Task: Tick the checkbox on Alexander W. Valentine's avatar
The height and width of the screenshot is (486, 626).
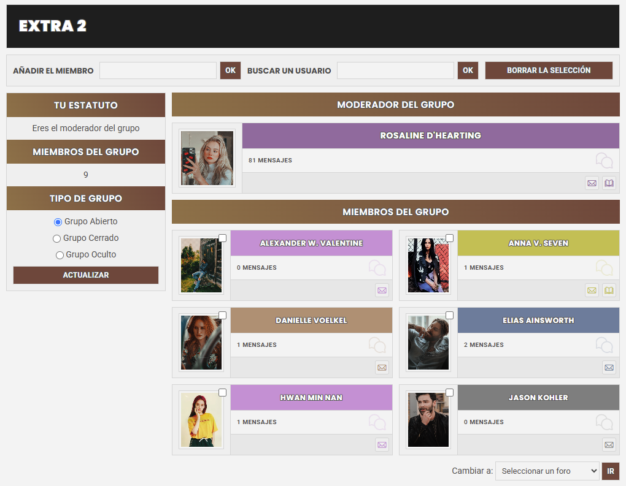Action: tap(222, 238)
